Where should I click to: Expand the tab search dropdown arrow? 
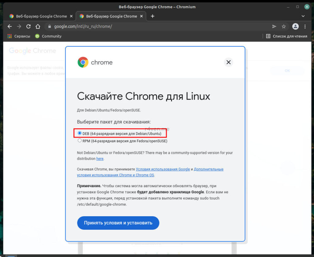point(303,16)
